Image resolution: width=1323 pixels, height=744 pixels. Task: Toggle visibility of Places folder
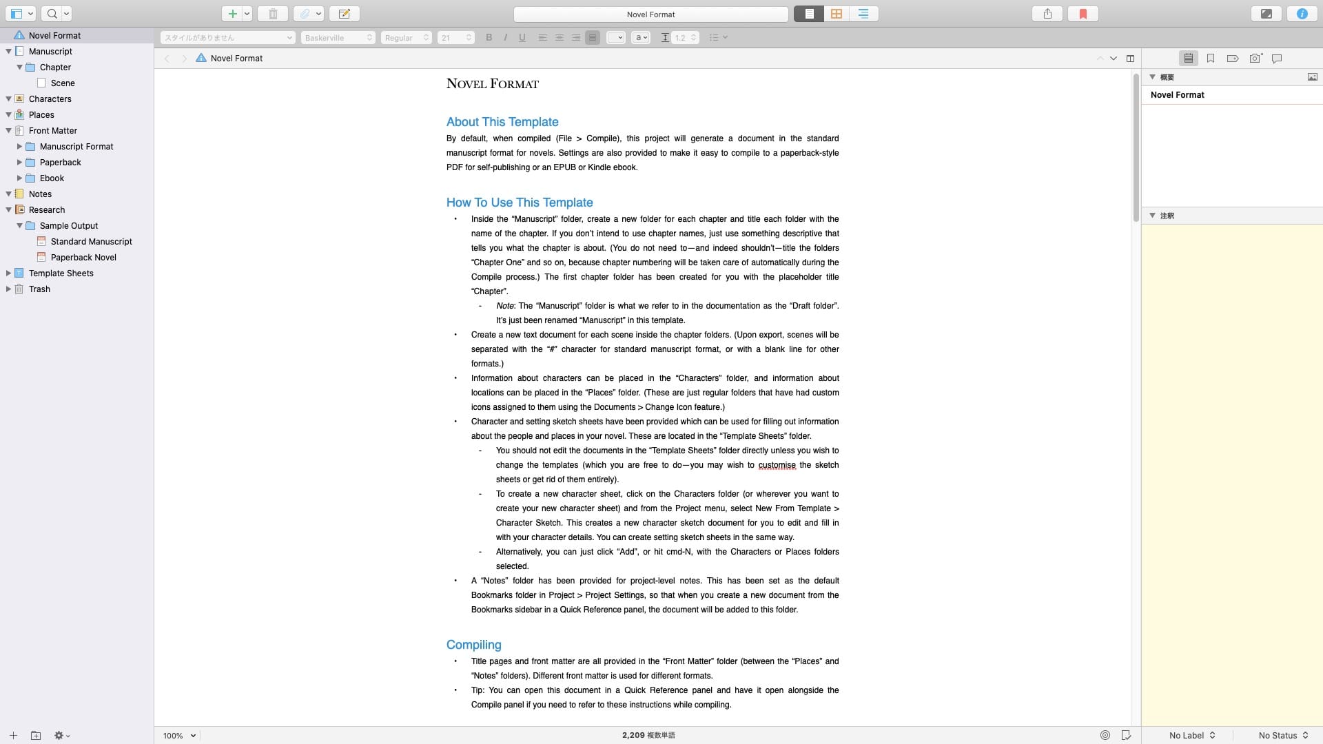8,114
